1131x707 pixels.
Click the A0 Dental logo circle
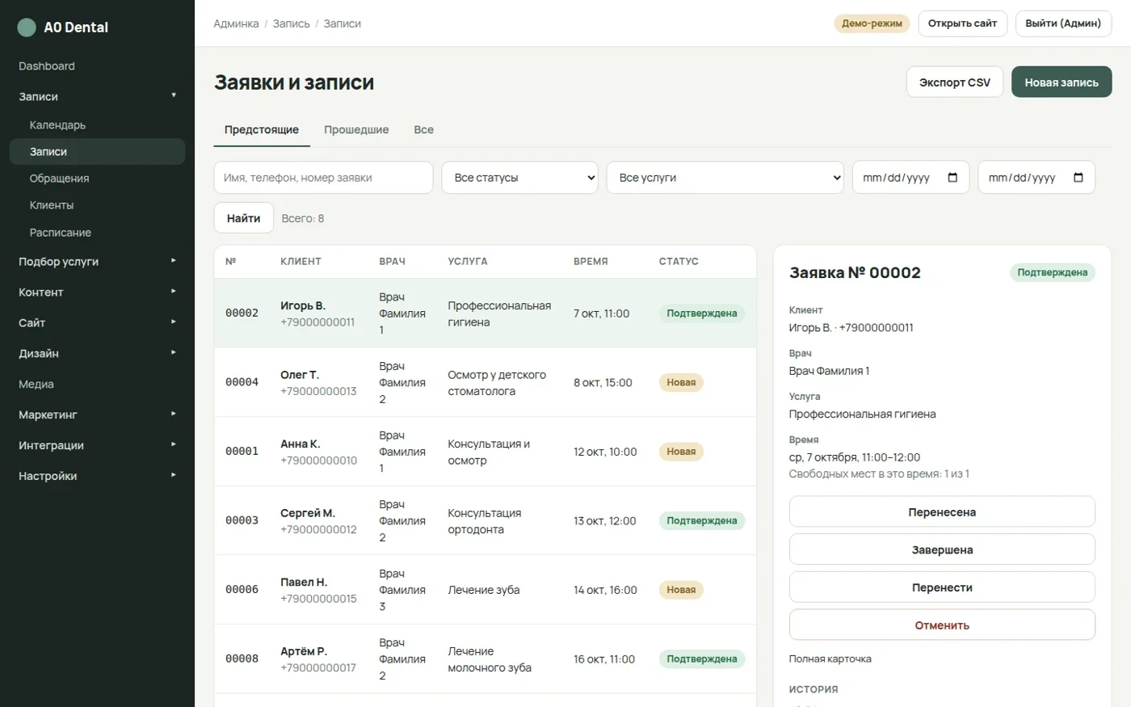(x=27, y=27)
